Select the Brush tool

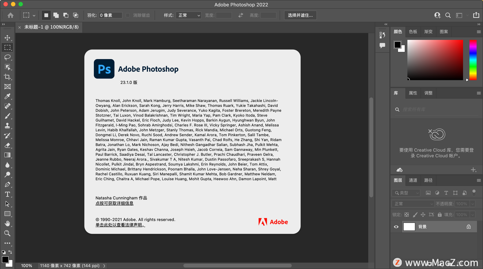tap(7, 116)
